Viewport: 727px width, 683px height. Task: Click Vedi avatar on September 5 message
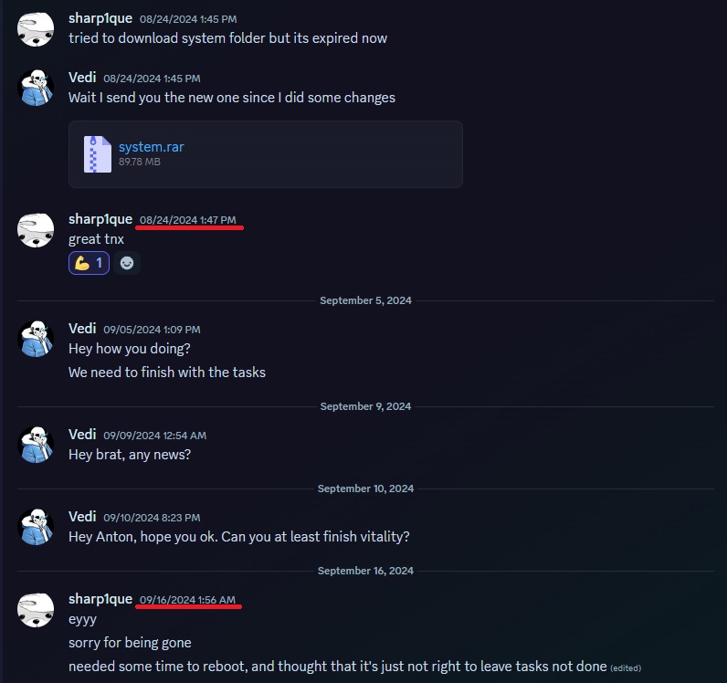[x=36, y=339]
